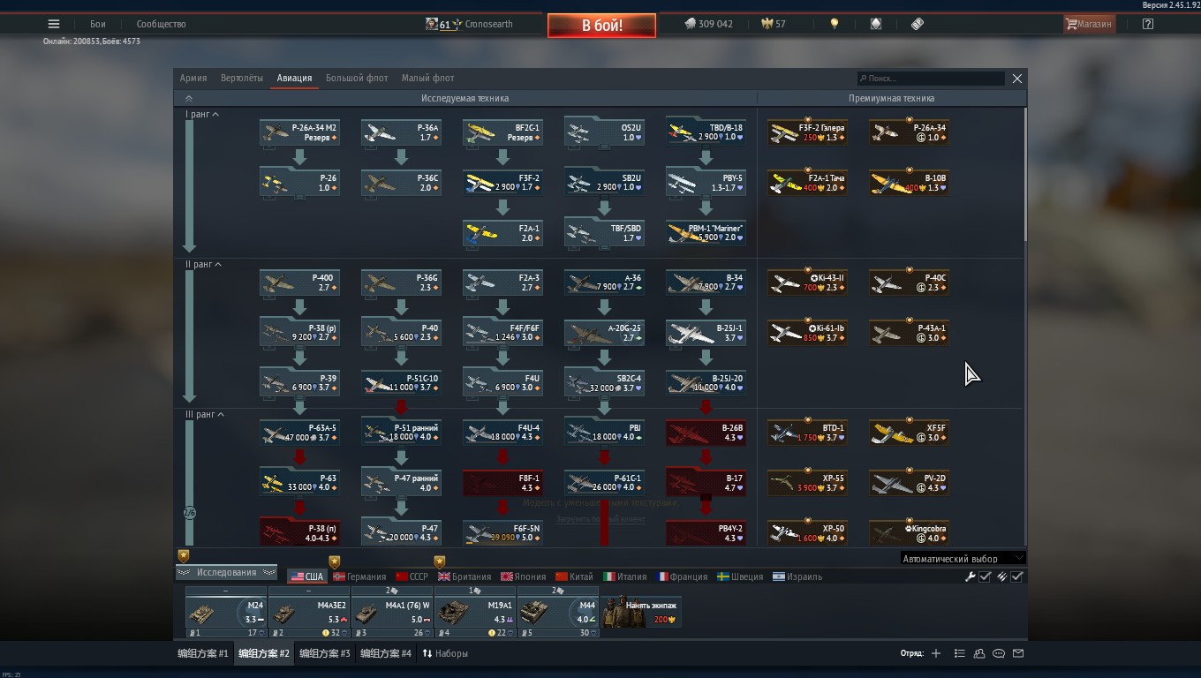Collapse the II ранг section
Screen dimensions: 1201x678
[x=203, y=265]
